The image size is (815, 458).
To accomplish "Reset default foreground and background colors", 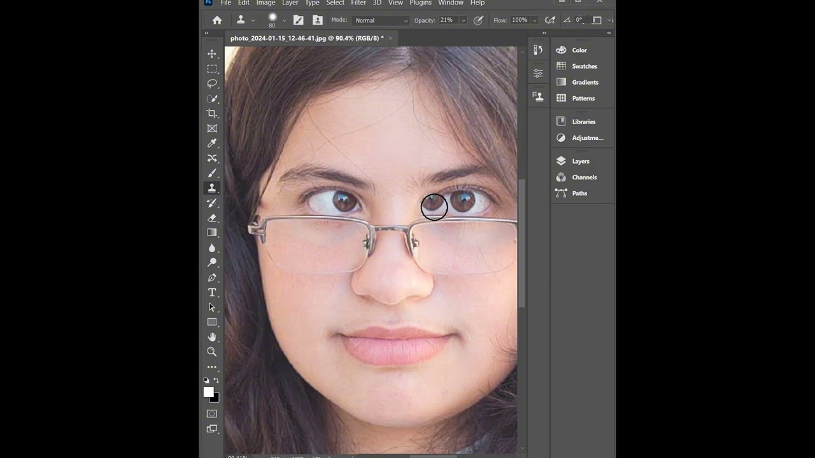I will tap(206, 380).
